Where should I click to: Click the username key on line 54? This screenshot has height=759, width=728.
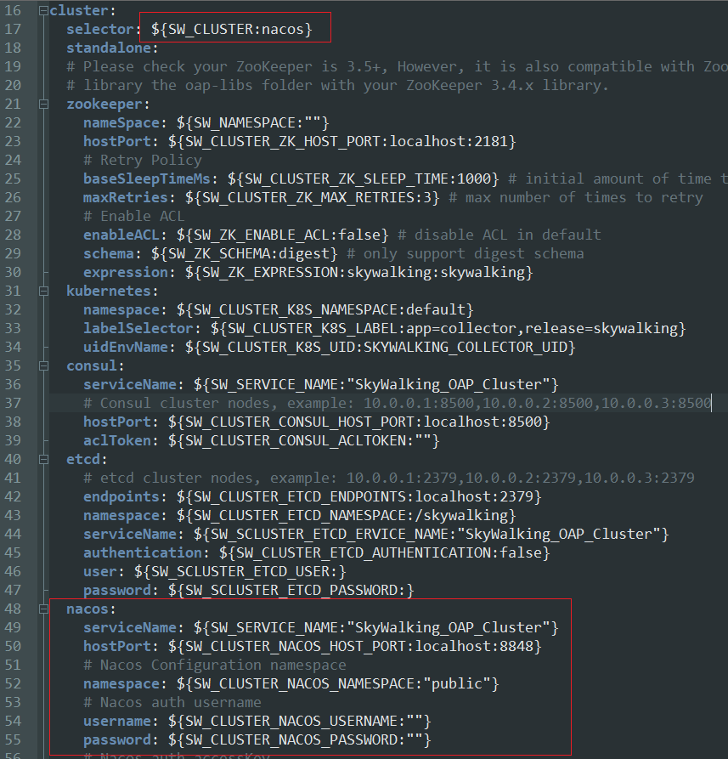pyautogui.click(x=117, y=722)
